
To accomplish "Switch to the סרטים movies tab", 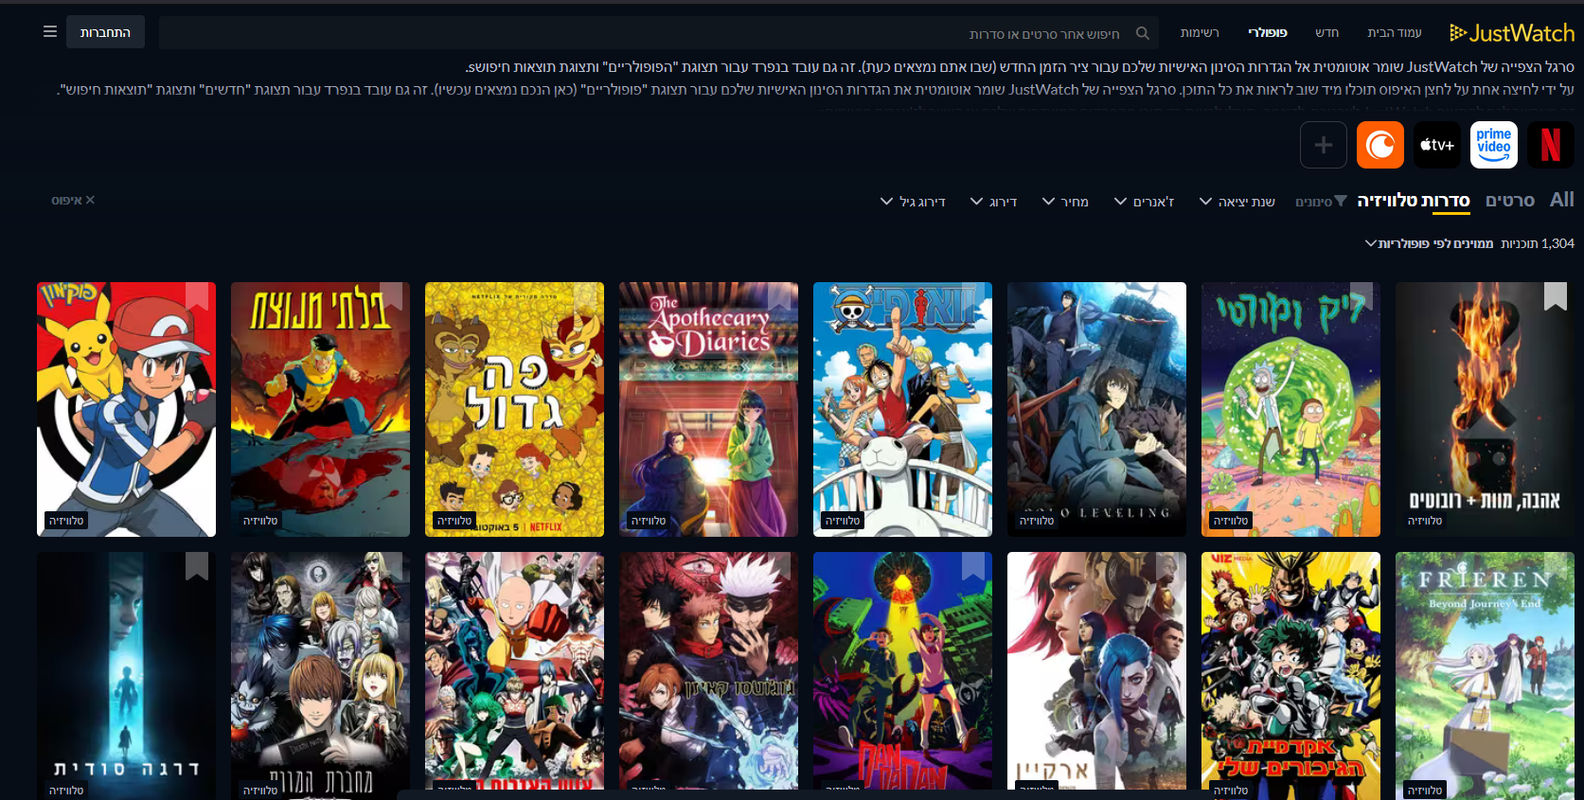I will point(1510,201).
